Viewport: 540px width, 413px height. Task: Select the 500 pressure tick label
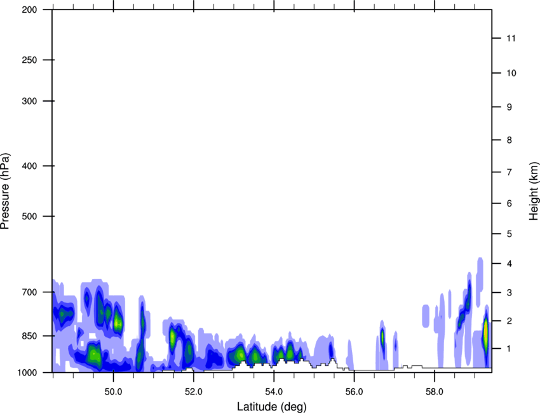(x=30, y=216)
